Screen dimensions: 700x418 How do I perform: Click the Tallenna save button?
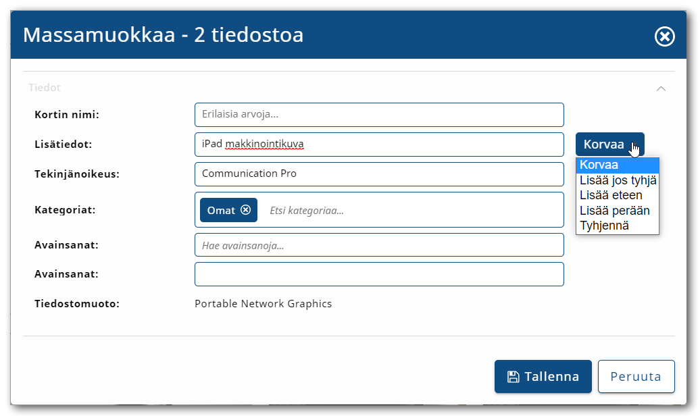pos(543,376)
